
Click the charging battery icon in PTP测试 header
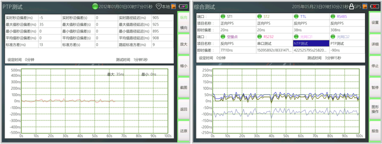click(184, 6)
